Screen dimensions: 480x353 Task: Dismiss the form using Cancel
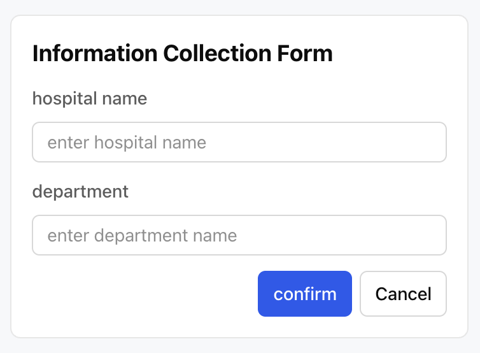click(x=403, y=294)
